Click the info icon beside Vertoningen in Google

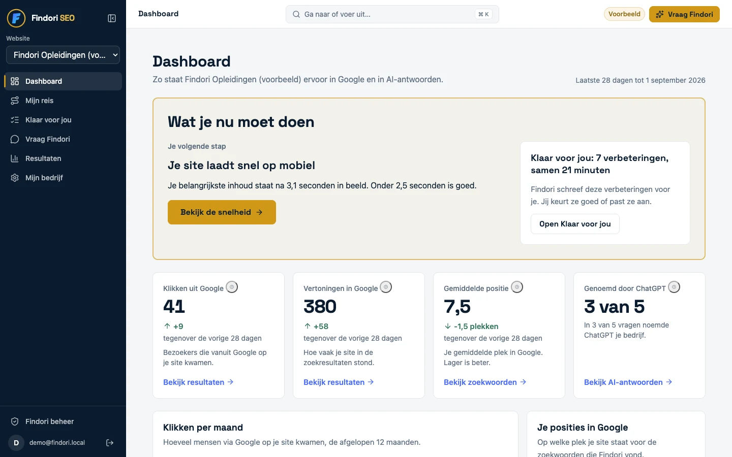(x=386, y=287)
